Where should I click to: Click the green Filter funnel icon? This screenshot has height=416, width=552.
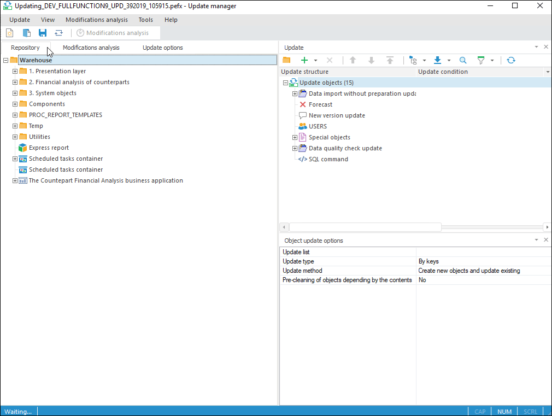click(481, 60)
